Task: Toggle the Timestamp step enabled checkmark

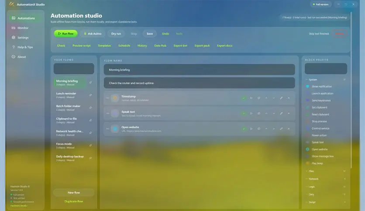Action: tap(244, 98)
